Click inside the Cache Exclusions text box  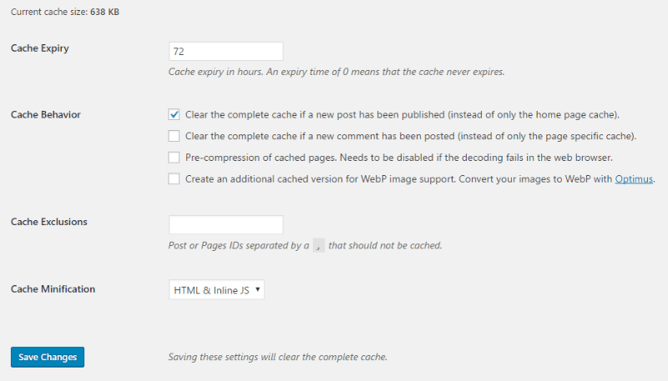tap(225, 224)
